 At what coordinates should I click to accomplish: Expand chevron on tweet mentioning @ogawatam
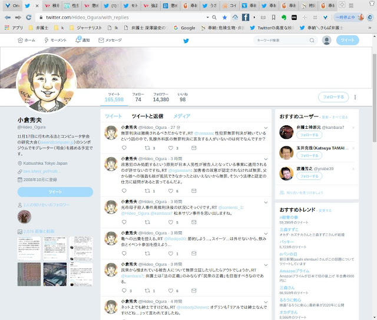(266, 159)
